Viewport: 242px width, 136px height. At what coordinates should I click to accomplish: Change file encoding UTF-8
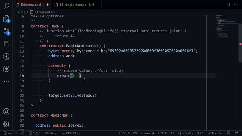tap(162, 133)
